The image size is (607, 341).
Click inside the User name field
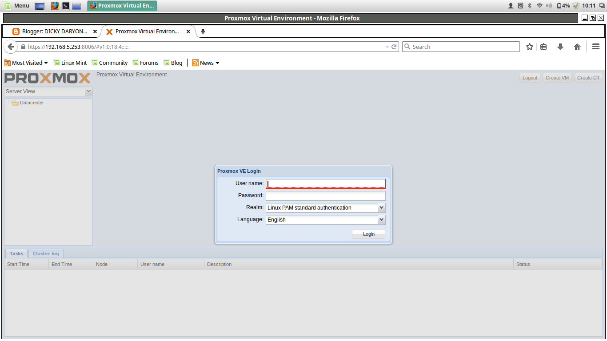(325, 183)
